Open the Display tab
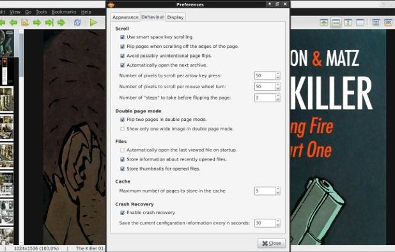The height and width of the screenshot is (252, 395). [175, 17]
